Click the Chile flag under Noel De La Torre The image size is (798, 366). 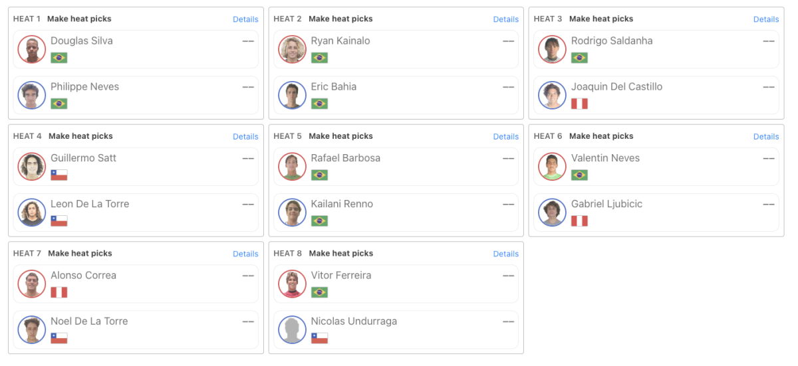[59, 338]
